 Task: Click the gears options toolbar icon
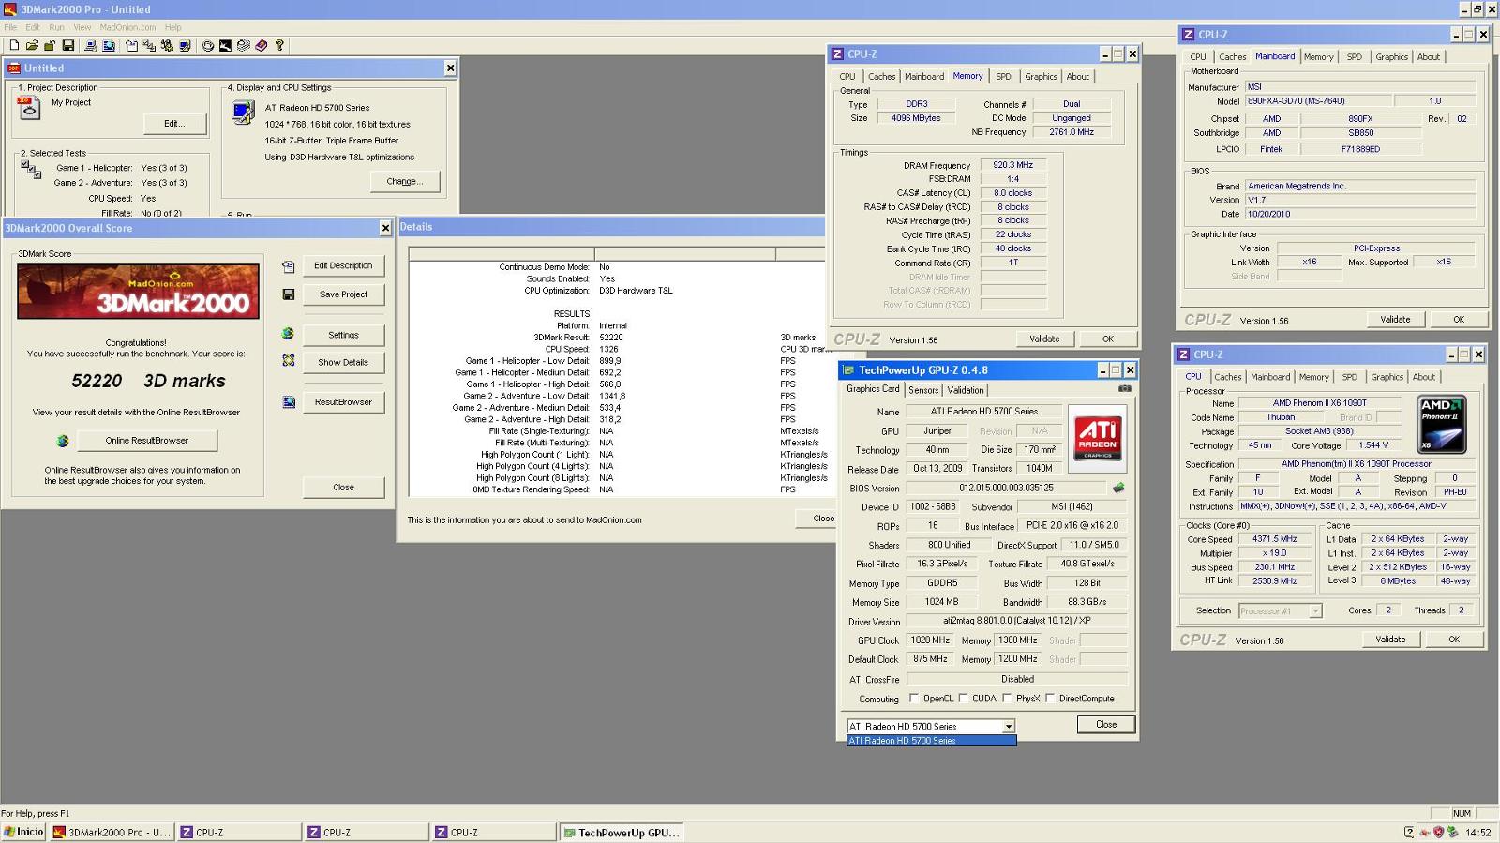click(167, 45)
